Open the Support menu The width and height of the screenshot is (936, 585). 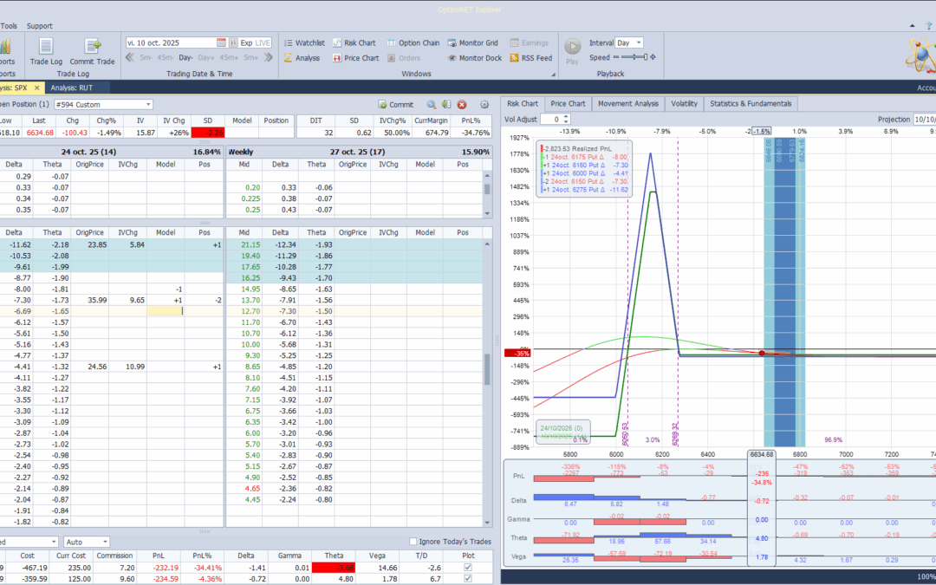pos(39,26)
